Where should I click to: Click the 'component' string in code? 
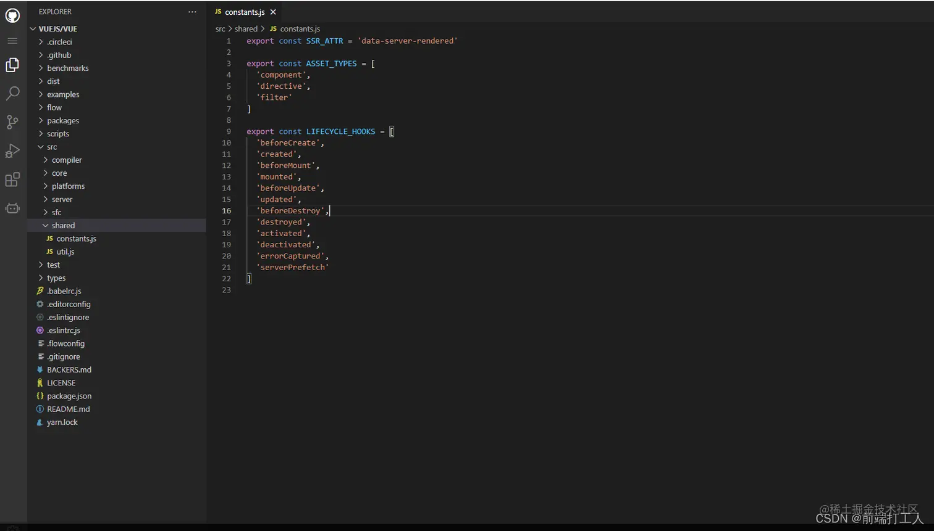[281, 75]
